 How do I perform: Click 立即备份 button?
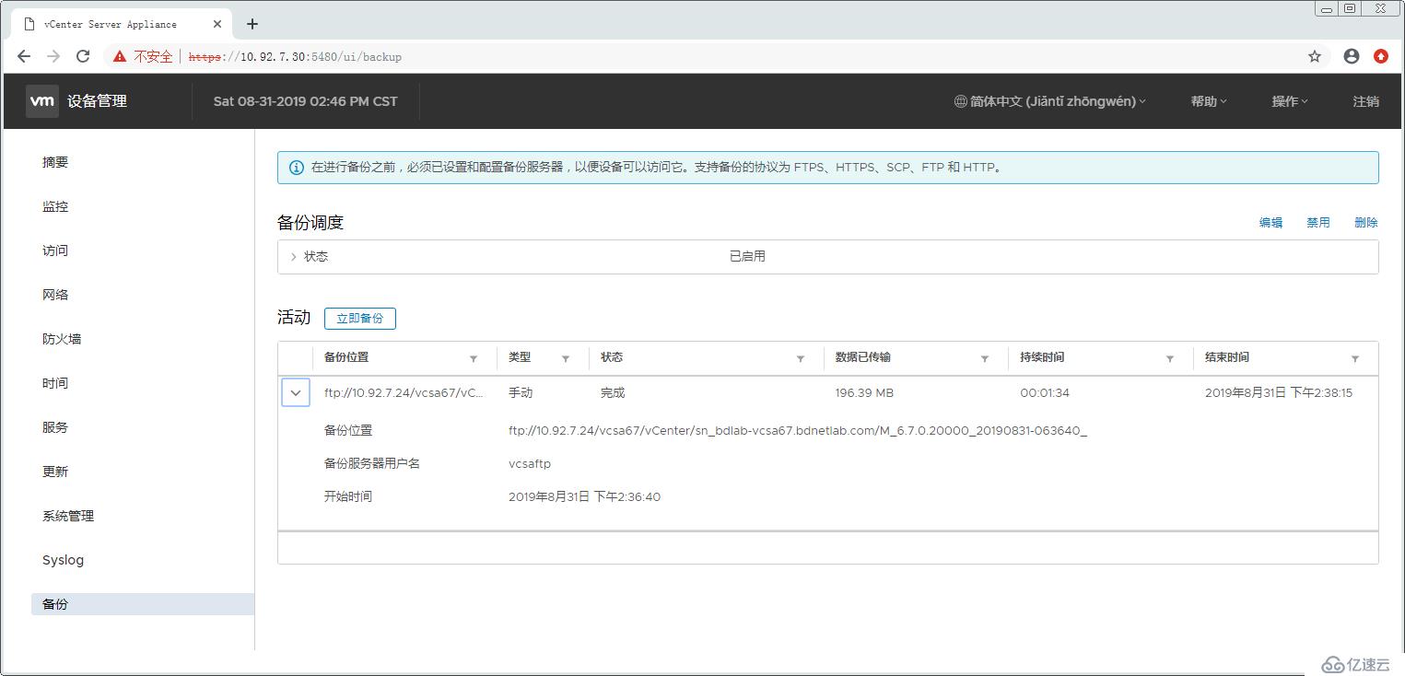click(360, 319)
